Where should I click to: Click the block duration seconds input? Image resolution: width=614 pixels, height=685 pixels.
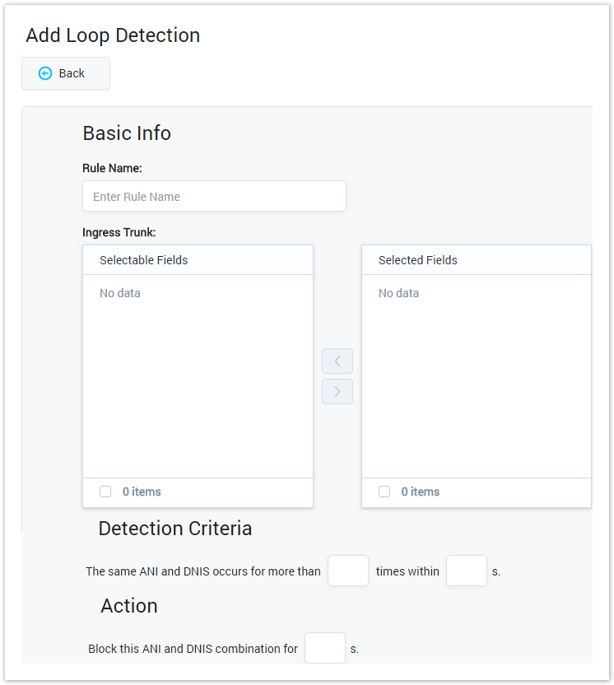pyautogui.click(x=325, y=648)
